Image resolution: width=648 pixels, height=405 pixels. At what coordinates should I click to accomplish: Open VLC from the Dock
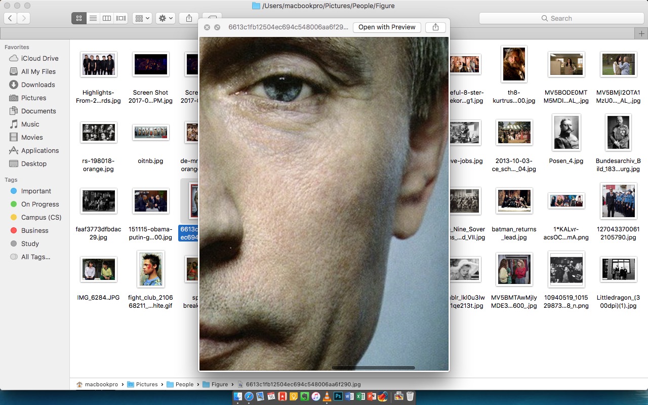(x=327, y=397)
